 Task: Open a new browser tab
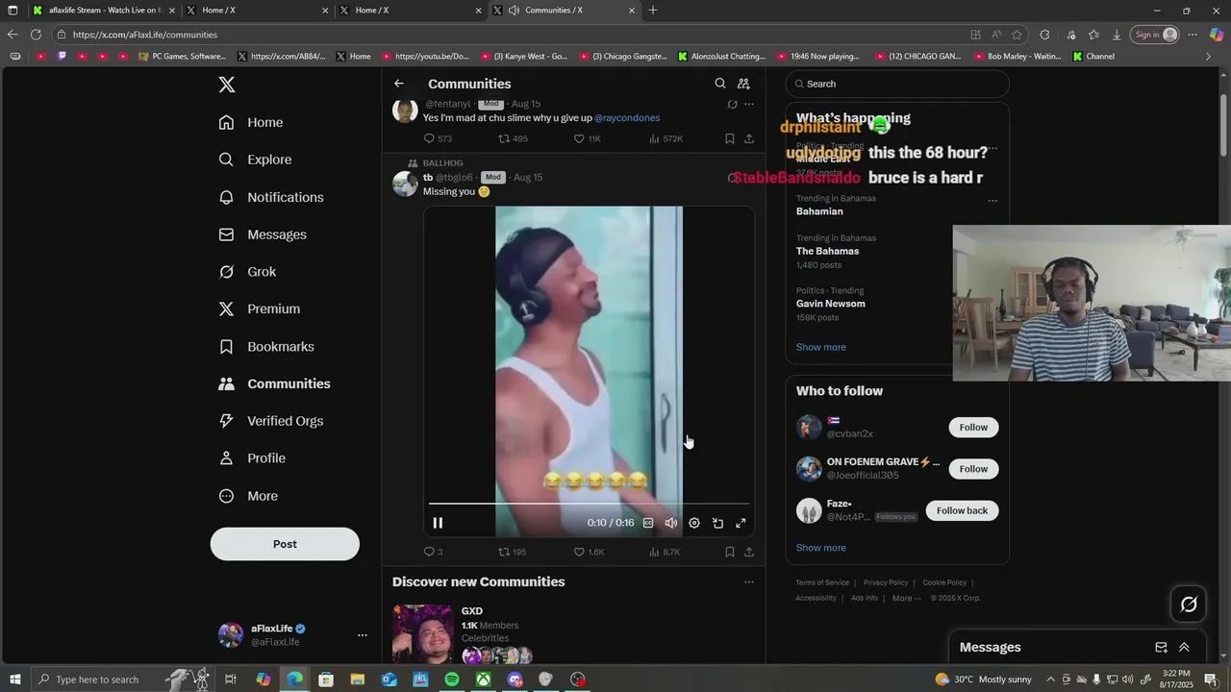(653, 11)
